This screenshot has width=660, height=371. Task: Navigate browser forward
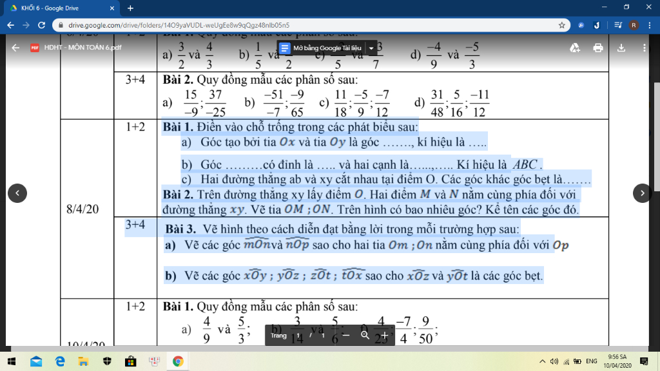(26, 25)
